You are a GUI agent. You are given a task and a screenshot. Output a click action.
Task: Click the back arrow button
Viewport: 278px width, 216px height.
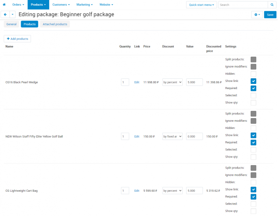(x=5, y=15)
